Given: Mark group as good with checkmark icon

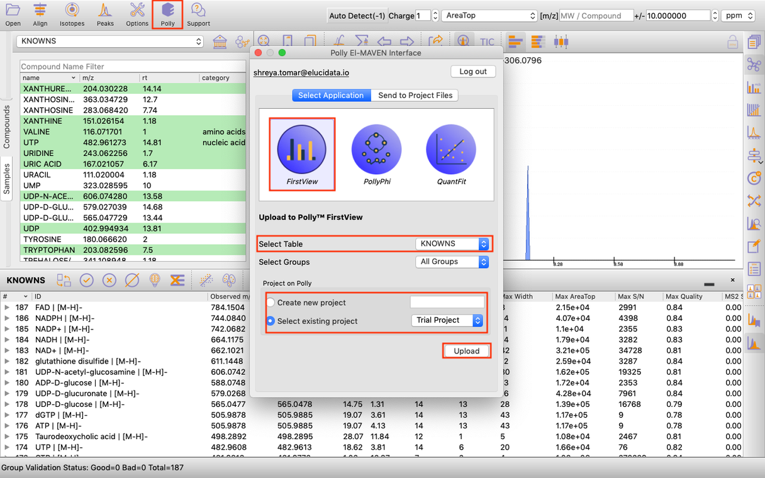Looking at the screenshot, I should (x=86, y=281).
